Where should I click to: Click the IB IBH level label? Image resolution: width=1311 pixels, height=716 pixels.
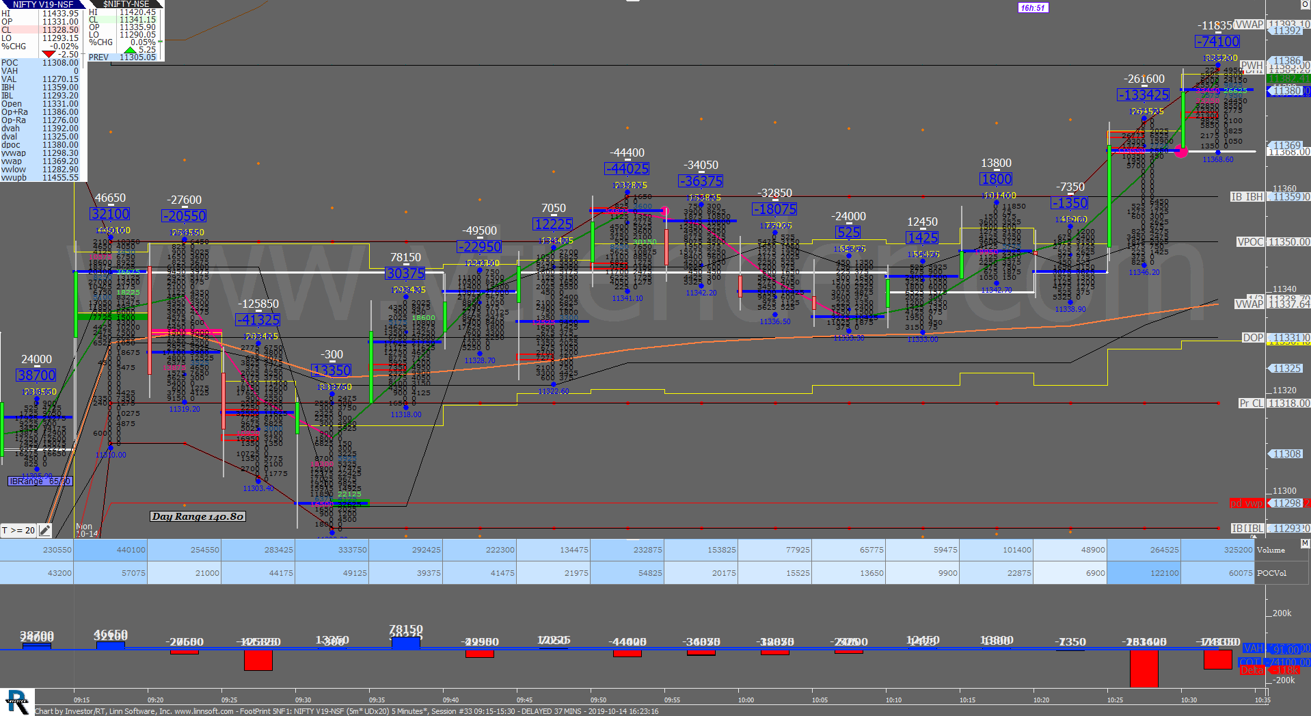point(1247,197)
